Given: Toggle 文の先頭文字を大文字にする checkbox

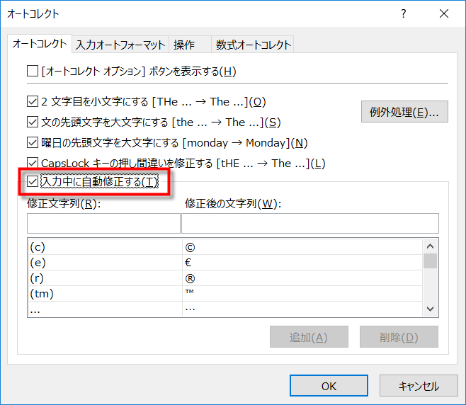Looking at the screenshot, I should pyautogui.click(x=32, y=122).
